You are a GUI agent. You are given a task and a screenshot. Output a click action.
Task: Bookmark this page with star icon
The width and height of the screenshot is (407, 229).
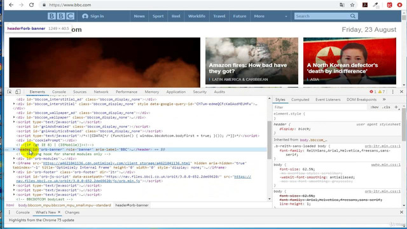click(x=352, y=5)
